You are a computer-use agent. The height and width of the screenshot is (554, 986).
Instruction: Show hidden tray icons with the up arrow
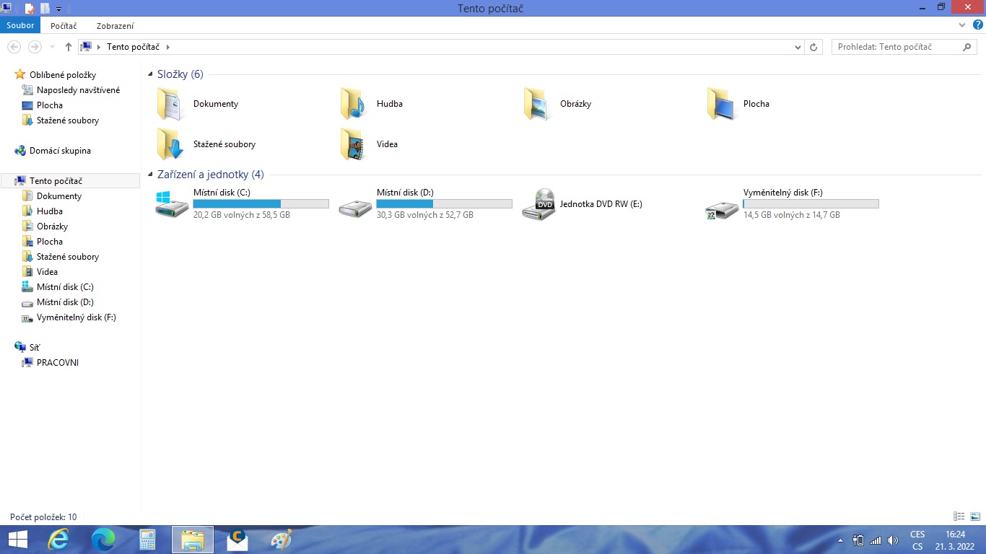point(839,540)
